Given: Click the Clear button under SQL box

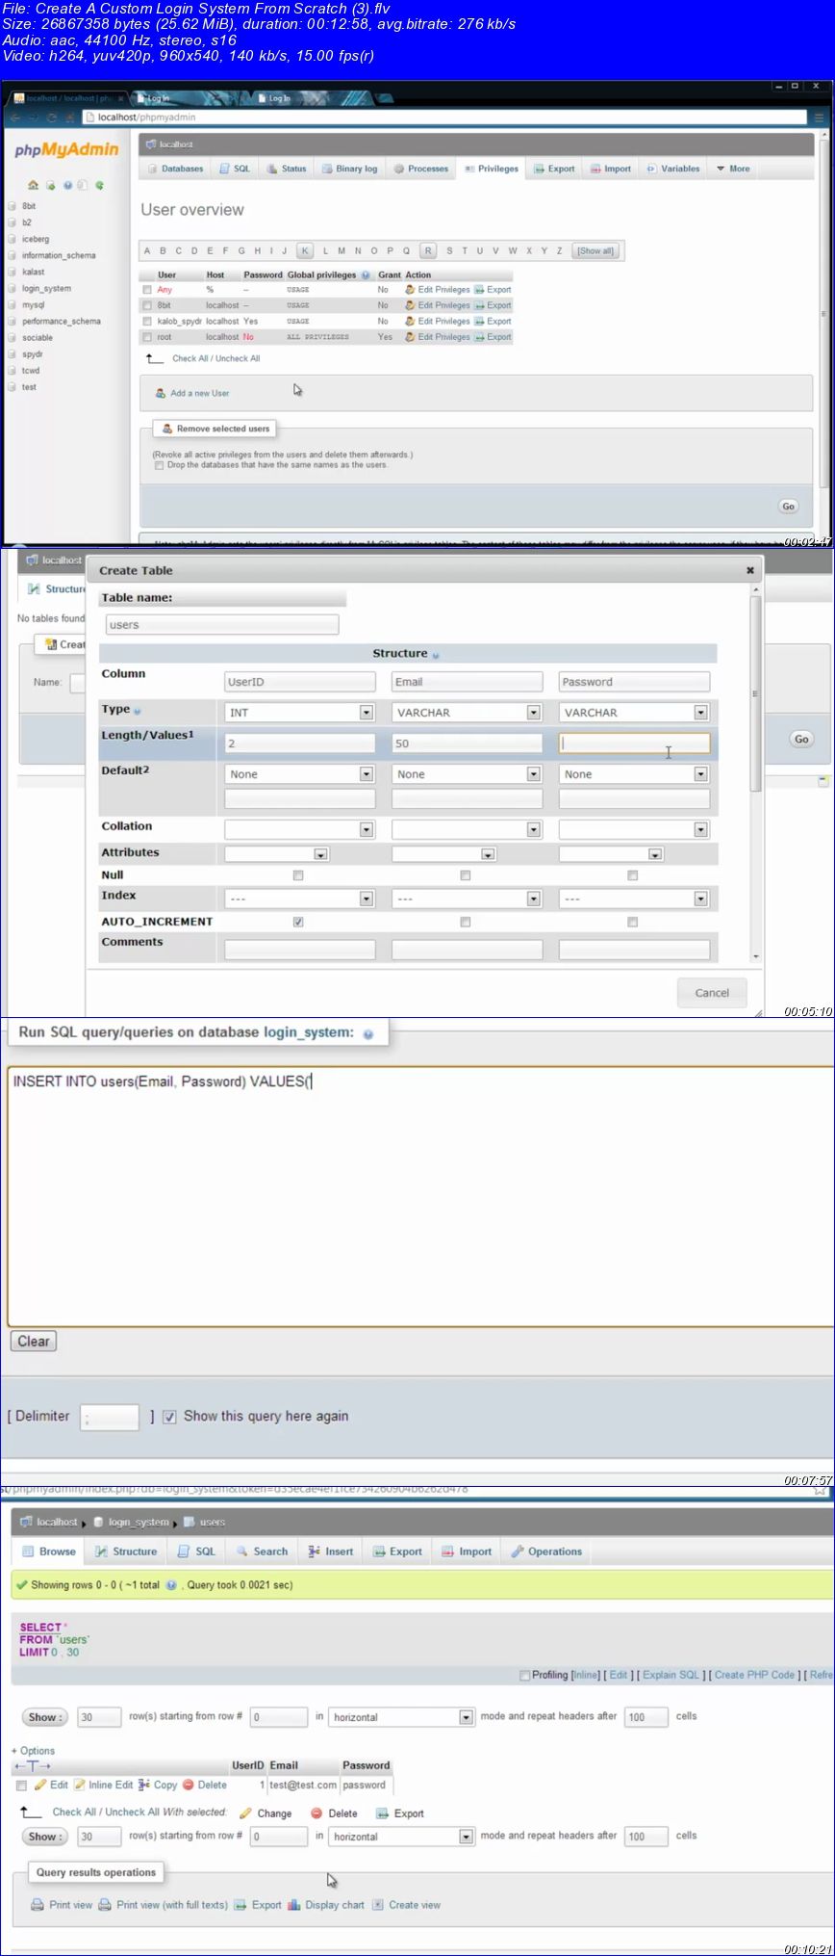Looking at the screenshot, I should (34, 1342).
